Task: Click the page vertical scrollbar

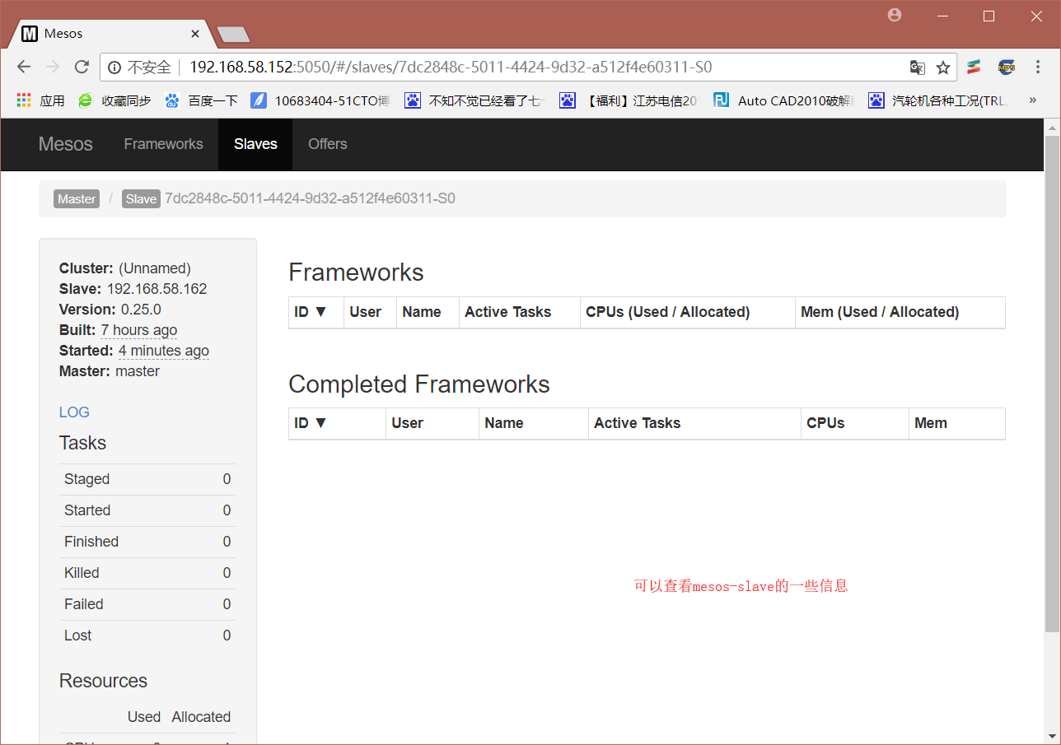Action: point(1052,383)
